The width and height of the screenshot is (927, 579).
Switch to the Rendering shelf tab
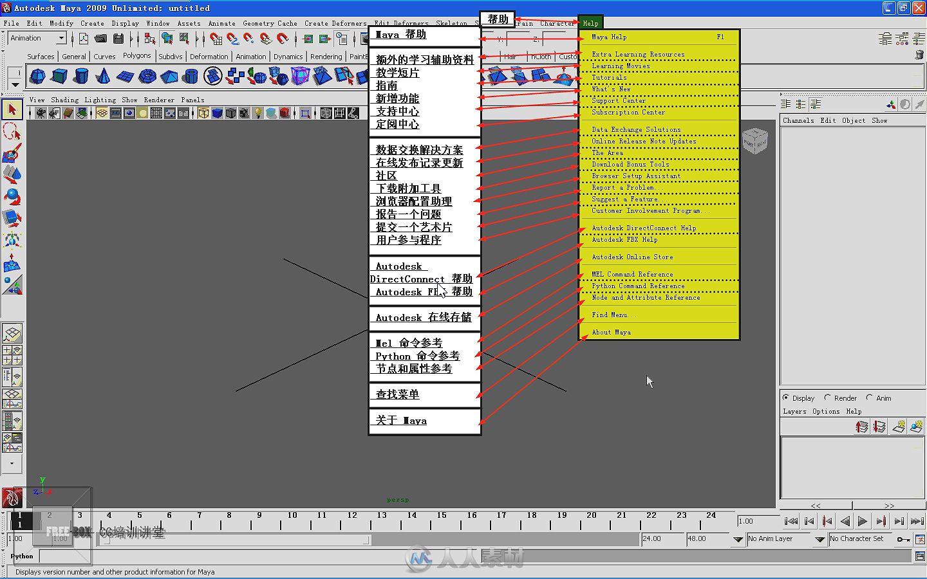(326, 57)
